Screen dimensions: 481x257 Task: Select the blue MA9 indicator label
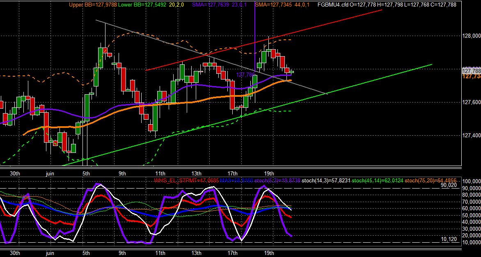(x=236, y=181)
